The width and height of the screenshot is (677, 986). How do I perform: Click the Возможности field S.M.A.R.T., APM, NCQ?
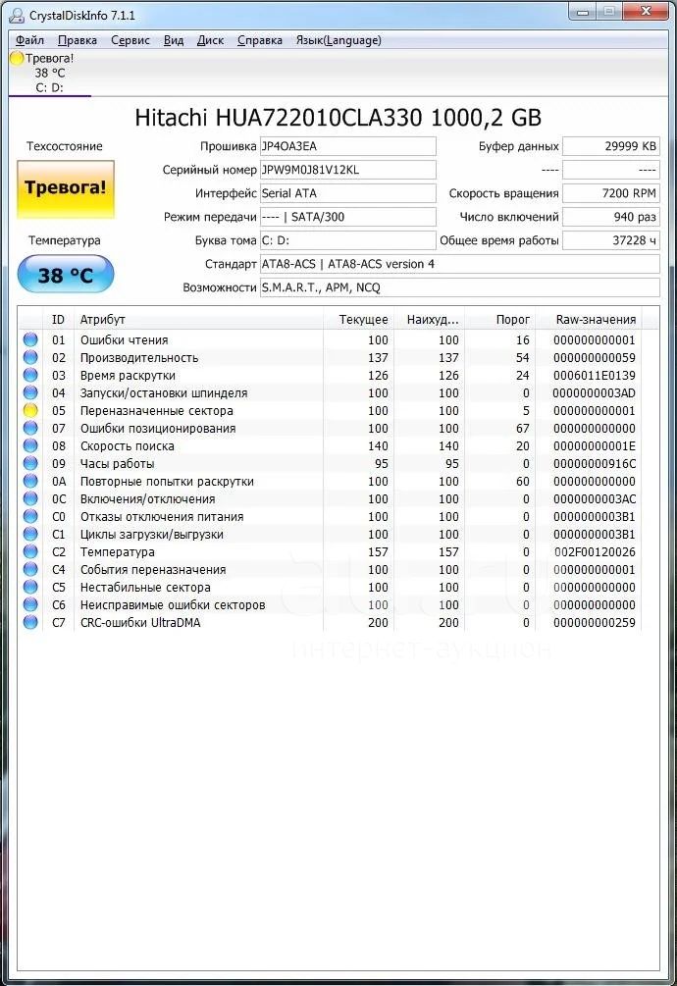[x=459, y=287]
